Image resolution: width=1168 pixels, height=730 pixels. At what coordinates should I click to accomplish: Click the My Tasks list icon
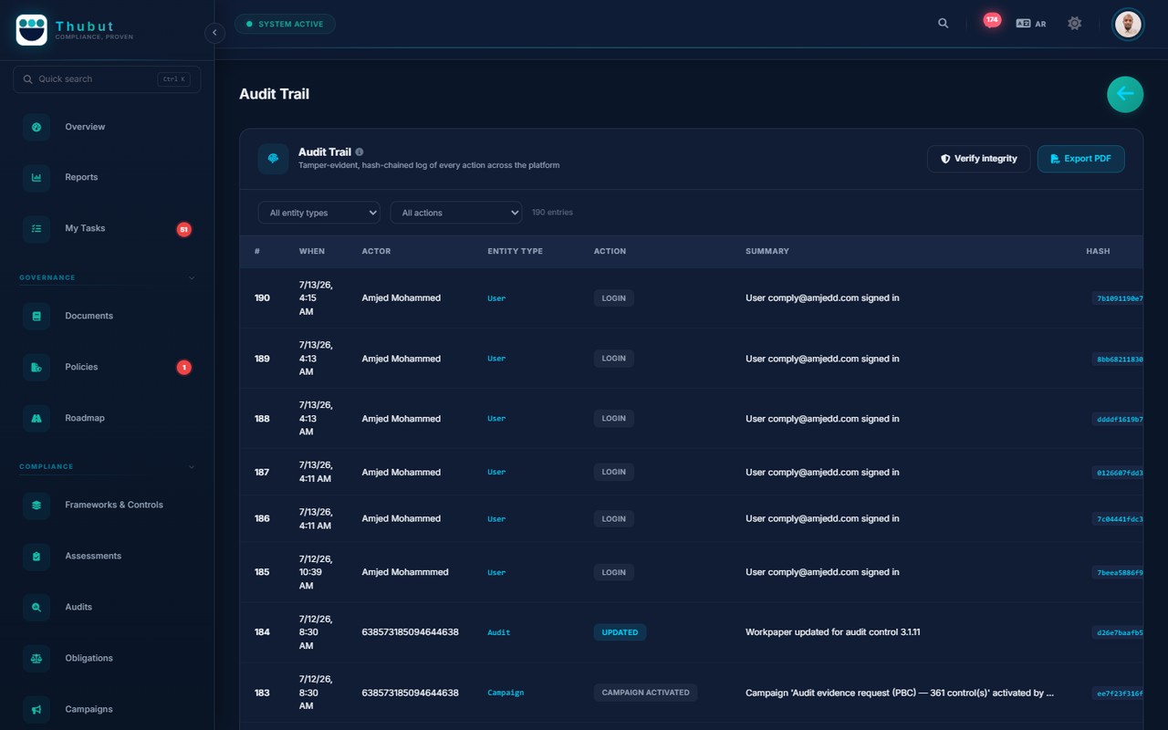pyautogui.click(x=36, y=229)
